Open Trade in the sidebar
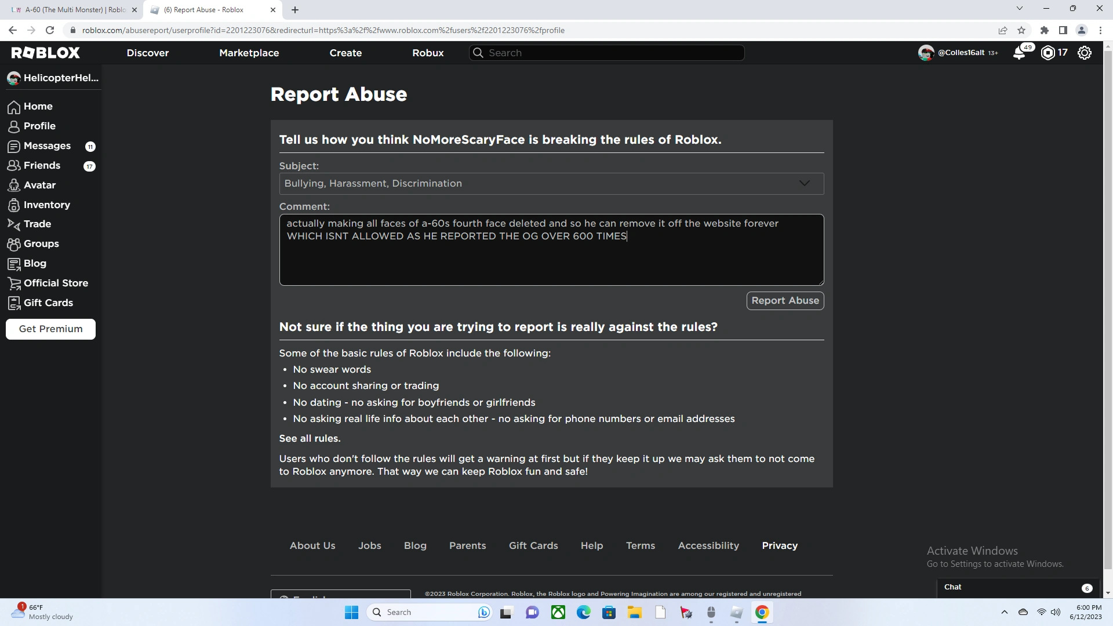This screenshot has width=1113, height=626. pyautogui.click(x=37, y=224)
